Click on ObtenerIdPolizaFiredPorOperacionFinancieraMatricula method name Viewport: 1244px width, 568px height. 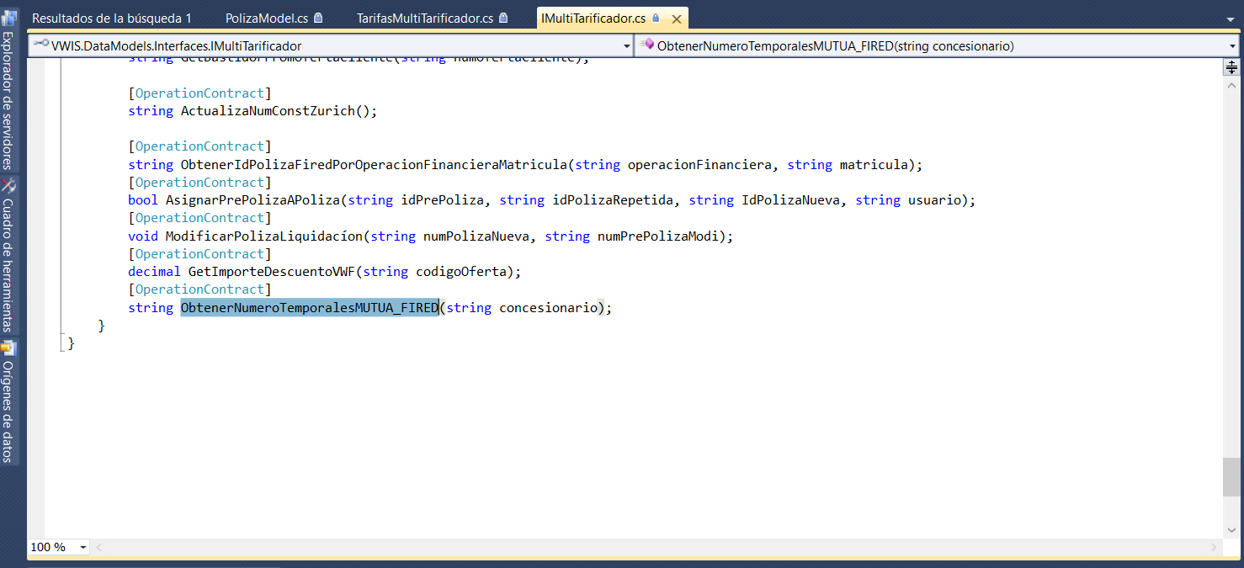(x=374, y=165)
